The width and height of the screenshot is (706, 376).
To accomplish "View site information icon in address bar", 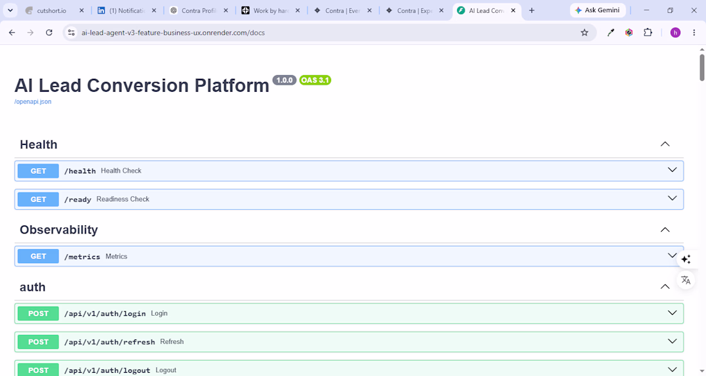I will pos(71,33).
